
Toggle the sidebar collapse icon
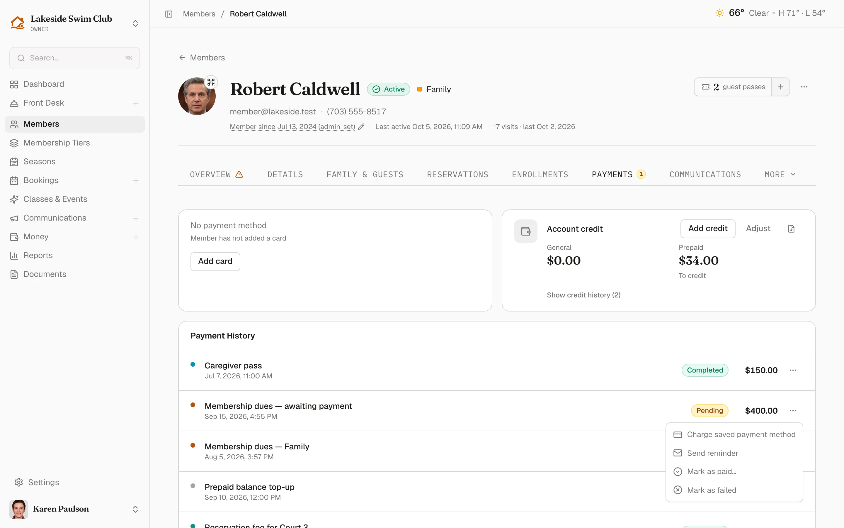click(169, 14)
